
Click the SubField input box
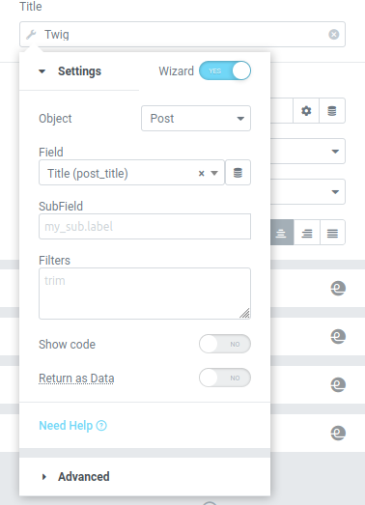[x=145, y=226]
